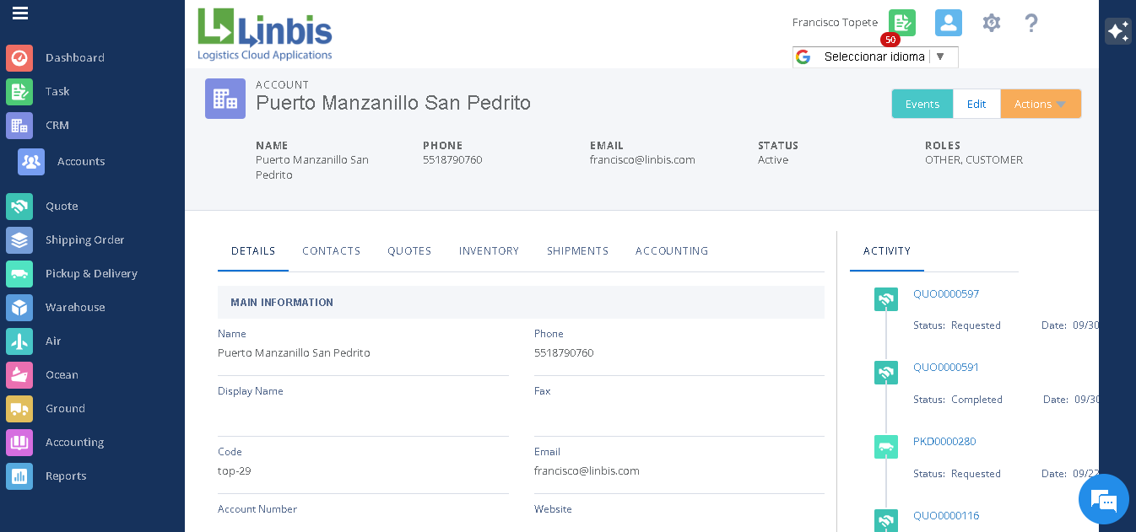Click the code value top-29
1136x532 pixels.
(235, 471)
